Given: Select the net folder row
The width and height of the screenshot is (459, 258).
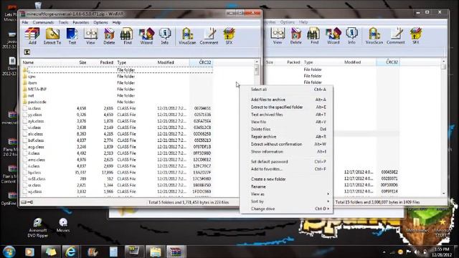Looking at the screenshot, I should tap(117, 95).
